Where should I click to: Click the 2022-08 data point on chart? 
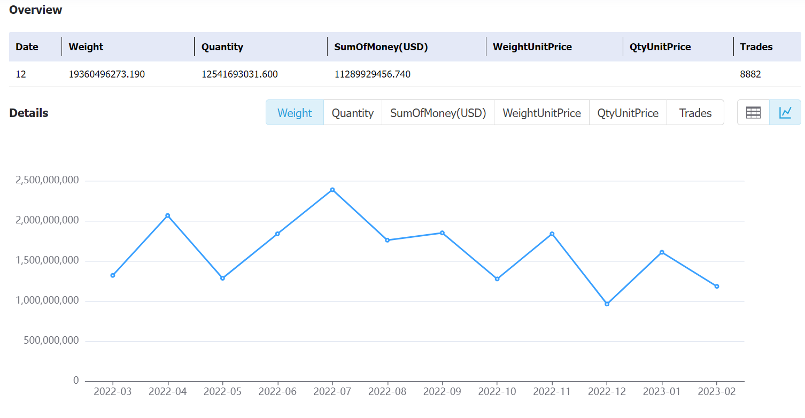tap(387, 240)
